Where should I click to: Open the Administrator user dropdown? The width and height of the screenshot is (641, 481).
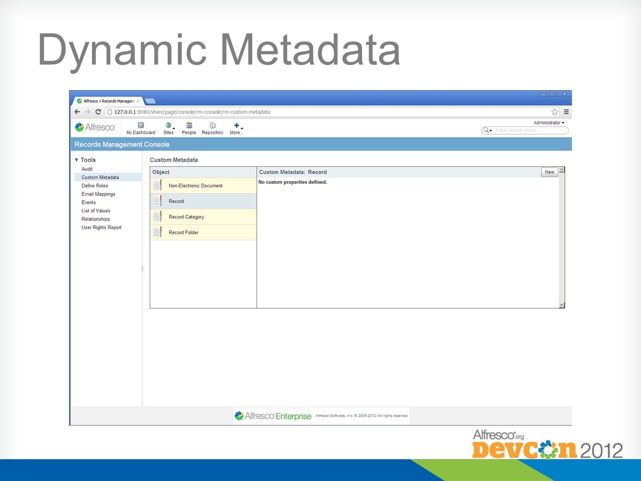549,123
